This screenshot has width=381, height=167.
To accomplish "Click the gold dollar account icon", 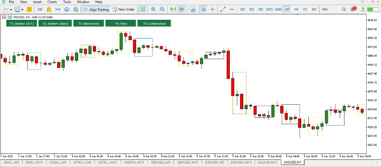I will click(29, 10).
